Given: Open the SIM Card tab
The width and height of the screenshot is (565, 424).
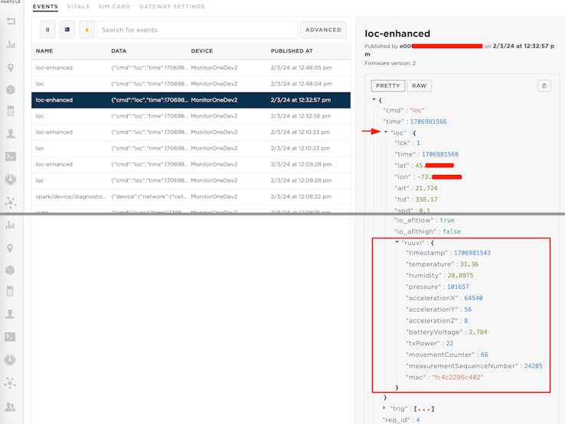Looking at the screenshot, I should point(114,6).
